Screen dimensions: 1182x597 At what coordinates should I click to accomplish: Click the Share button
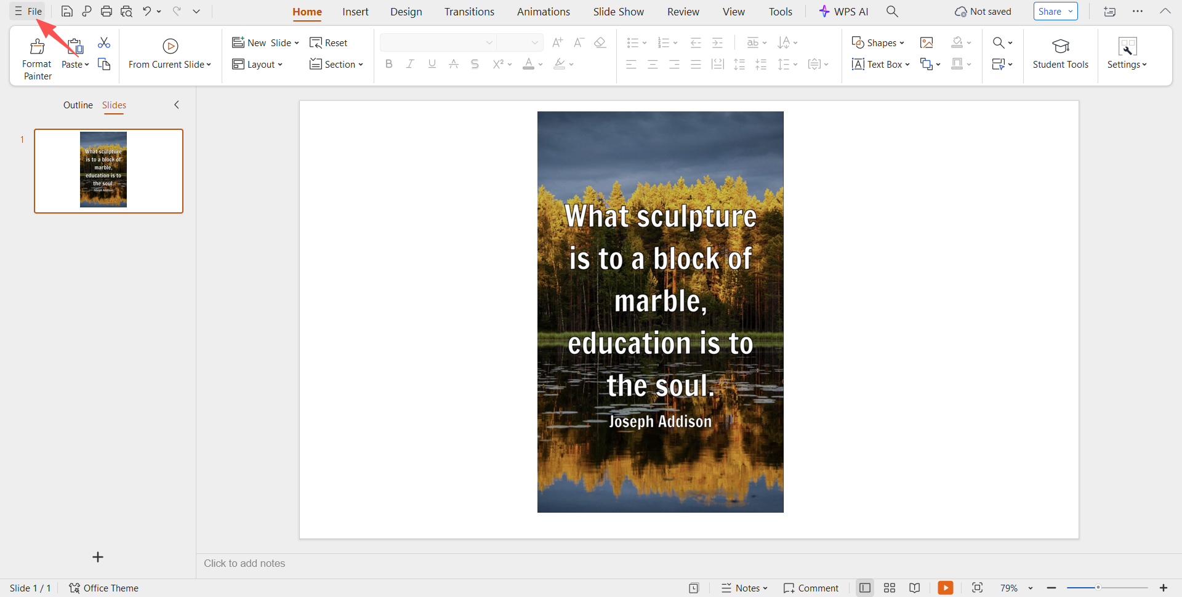point(1050,12)
